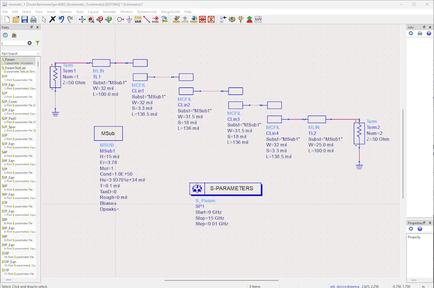Image resolution: width=434 pixels, height=288 pixels.
Task: Click in the parts search field
Action: pyautogui.click(x=14, y=43)
